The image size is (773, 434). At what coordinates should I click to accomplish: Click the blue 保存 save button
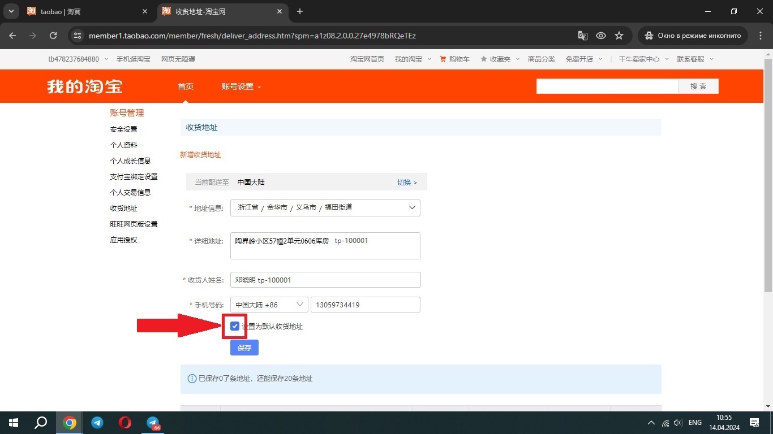pos(244,348)
